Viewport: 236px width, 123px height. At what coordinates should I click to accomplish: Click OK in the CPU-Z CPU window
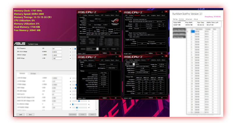coord(116,53)
